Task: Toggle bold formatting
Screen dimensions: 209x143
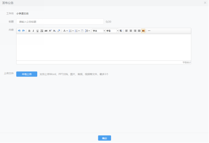Action: [x=29, y=31]
